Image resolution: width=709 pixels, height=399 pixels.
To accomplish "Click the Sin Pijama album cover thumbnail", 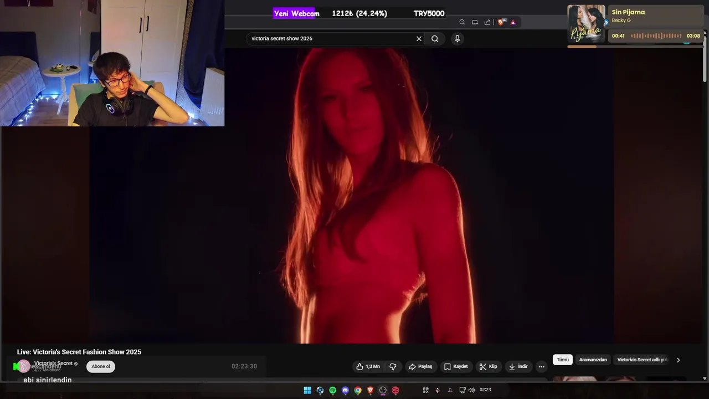I will point(586,24).
